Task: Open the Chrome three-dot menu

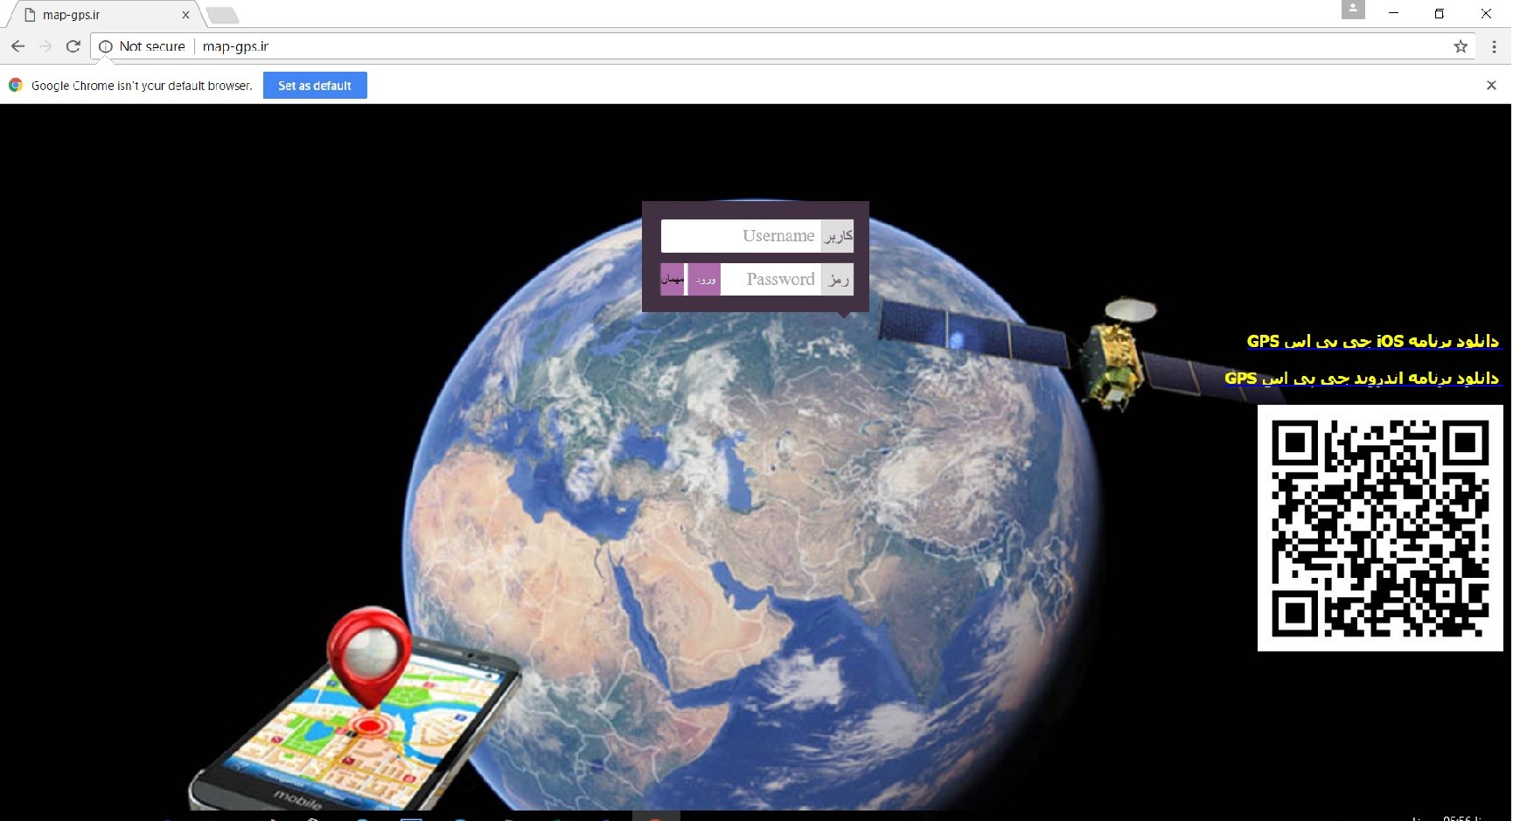Action: 1494,46
